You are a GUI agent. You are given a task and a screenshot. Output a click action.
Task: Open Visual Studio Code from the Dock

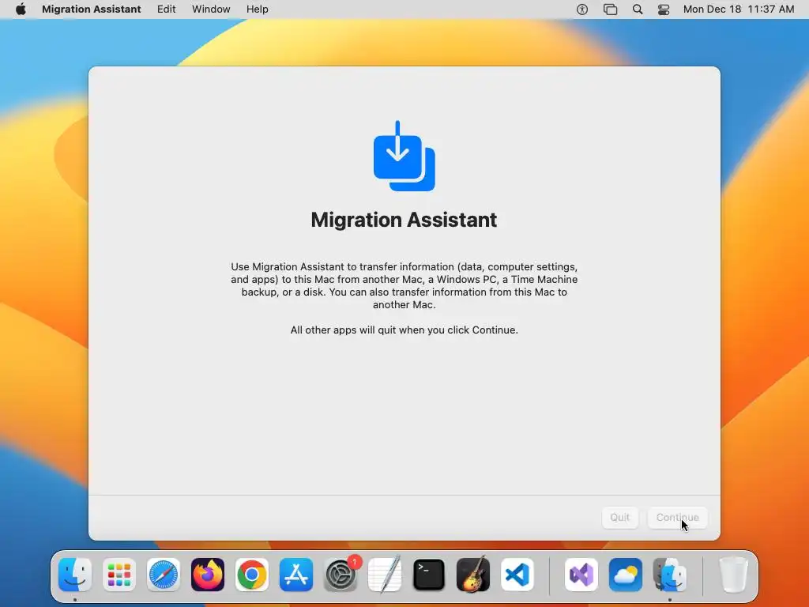pyautogui.click(x=517, y=575)
